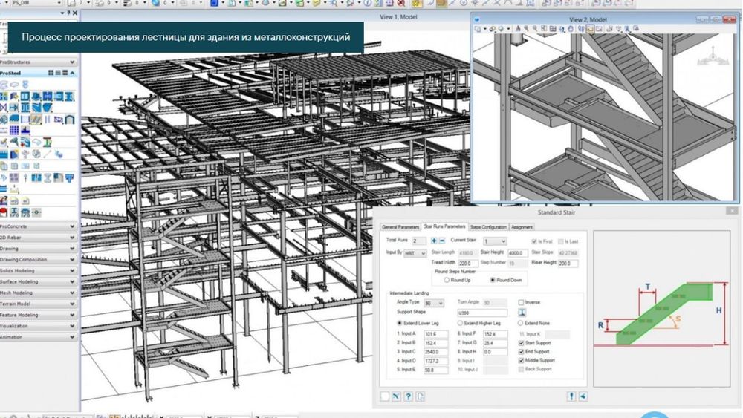Click the back arrow icon at dialog bottom

(x=583, y=396)
